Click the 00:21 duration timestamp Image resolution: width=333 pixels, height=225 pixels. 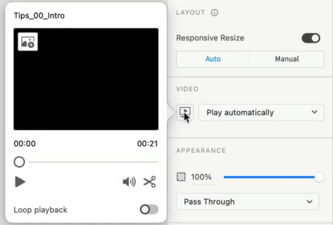point(147,144)
